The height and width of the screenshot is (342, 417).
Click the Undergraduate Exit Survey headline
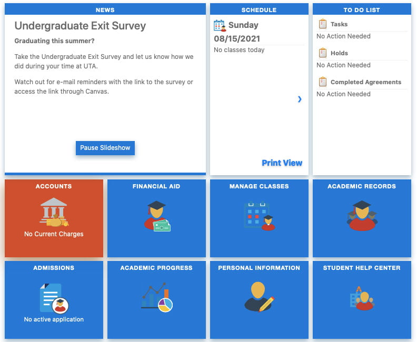pos(80,26)
